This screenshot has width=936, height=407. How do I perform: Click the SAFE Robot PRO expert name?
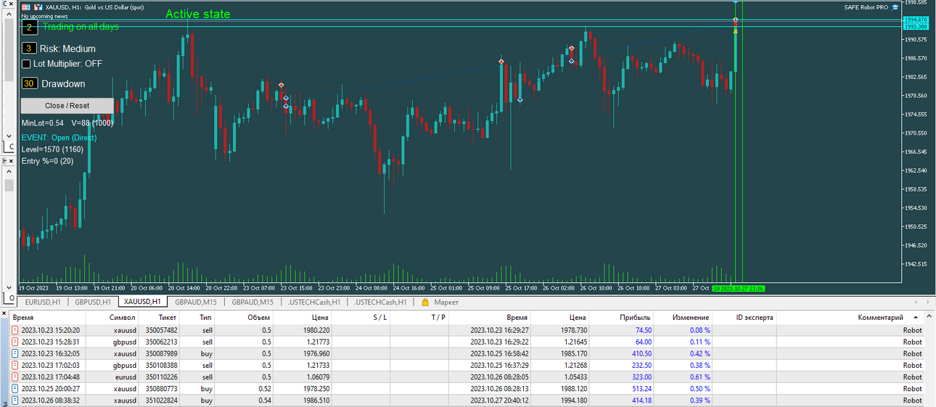pos(866,7)
